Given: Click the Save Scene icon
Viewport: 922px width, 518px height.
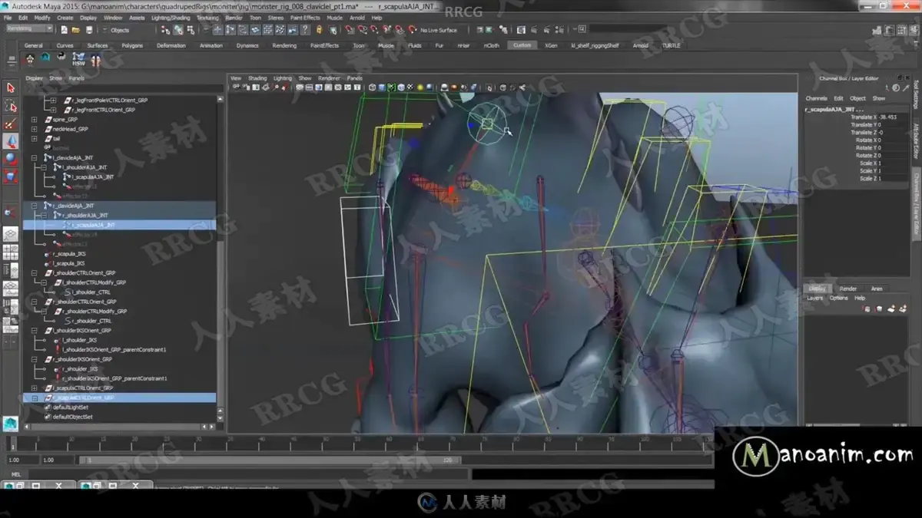Looking at the screenshot, I should (x=89, y=30).
